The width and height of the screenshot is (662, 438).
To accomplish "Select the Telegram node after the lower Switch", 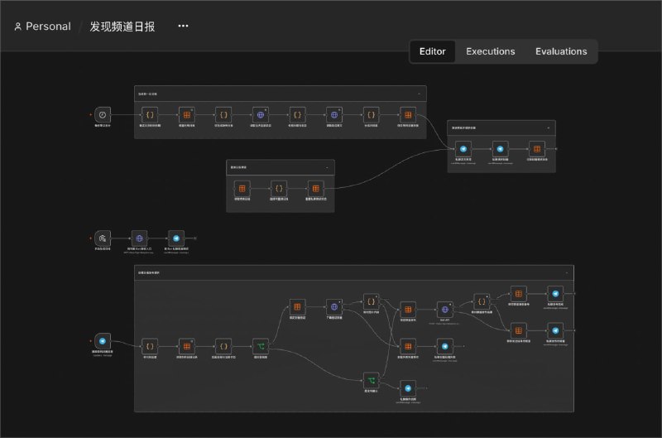I will 408,388.
